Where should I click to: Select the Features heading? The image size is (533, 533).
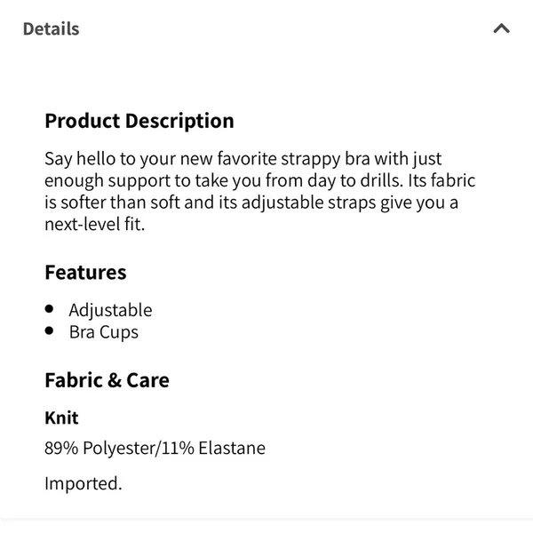coord(85,273)
